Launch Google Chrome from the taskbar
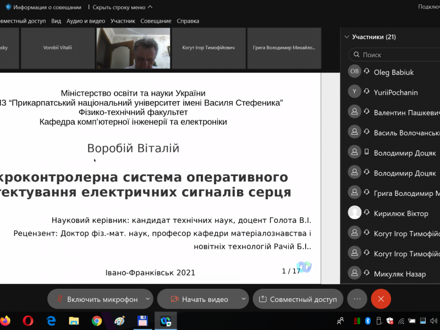 point(97,320)
